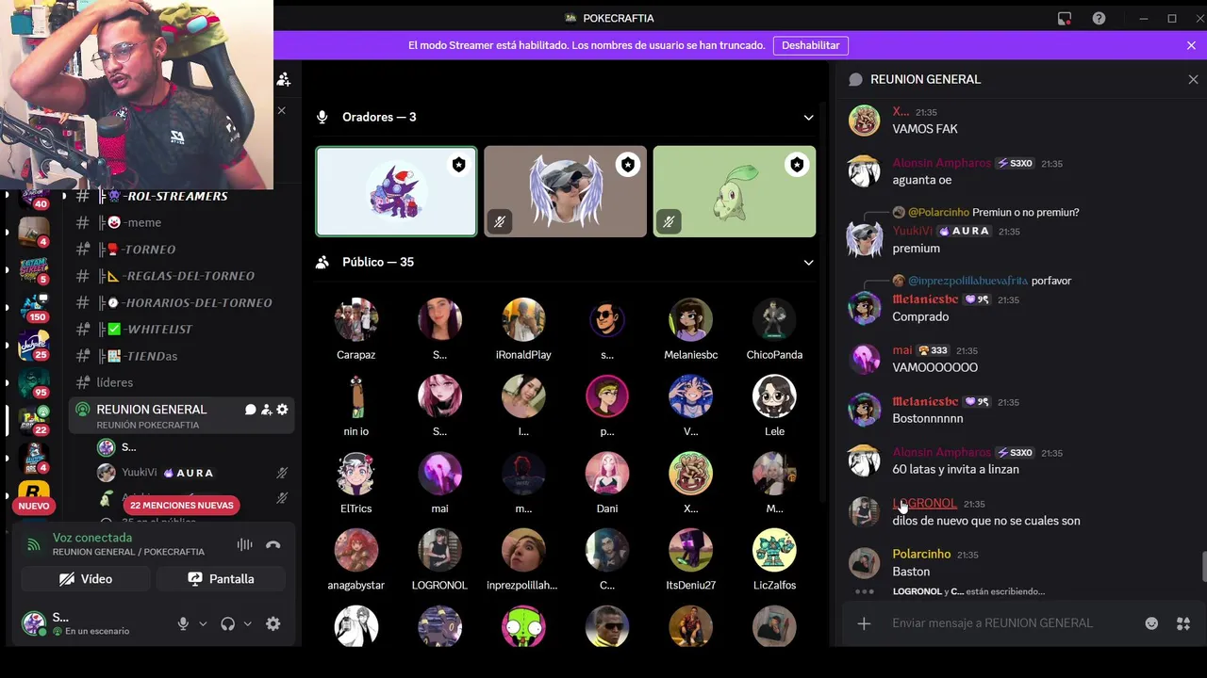Toggle noise suppression waveform icon
Viewport: 1207px width, 678px height.
coord(244,544)
